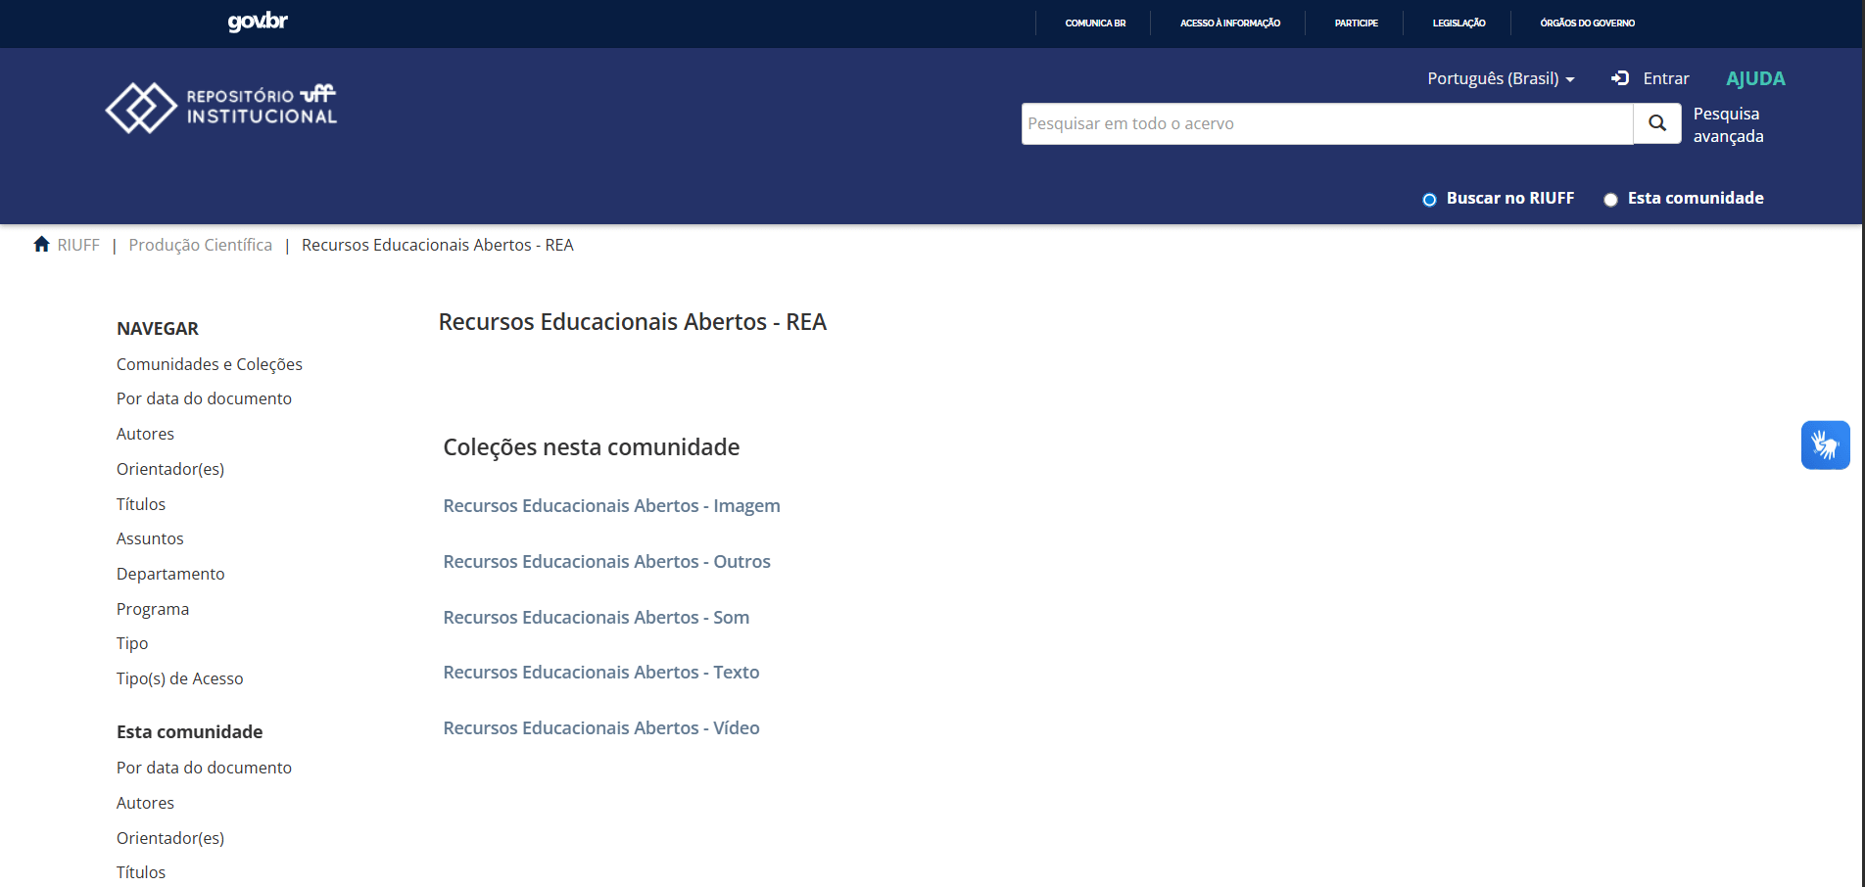The width and height of the screenshot is (1865, 887).
Task: Browse by Comunidades e Coleções
Action: click(x=209, y=364)
